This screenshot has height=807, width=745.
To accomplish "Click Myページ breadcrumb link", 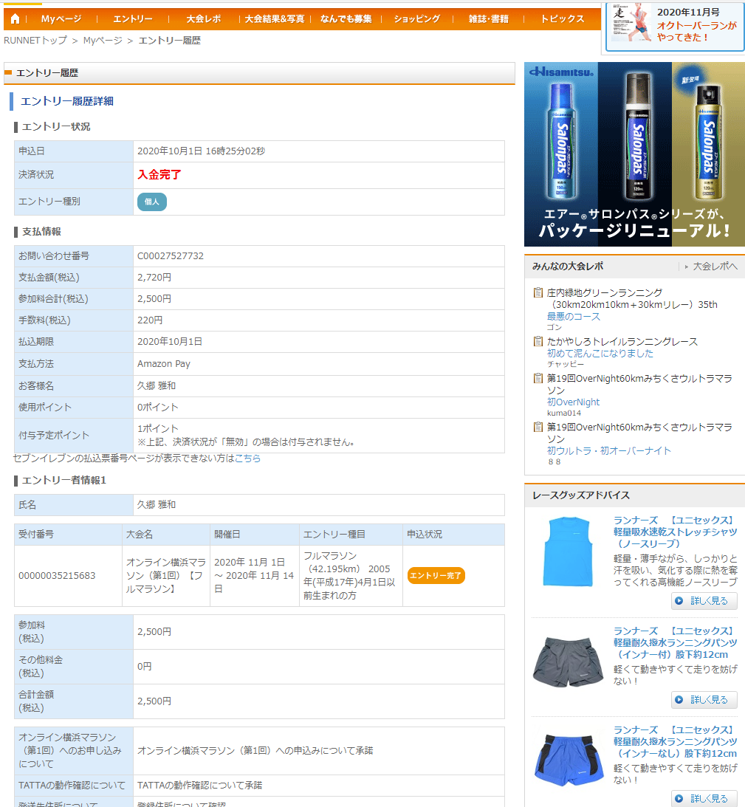I will 103,40.
